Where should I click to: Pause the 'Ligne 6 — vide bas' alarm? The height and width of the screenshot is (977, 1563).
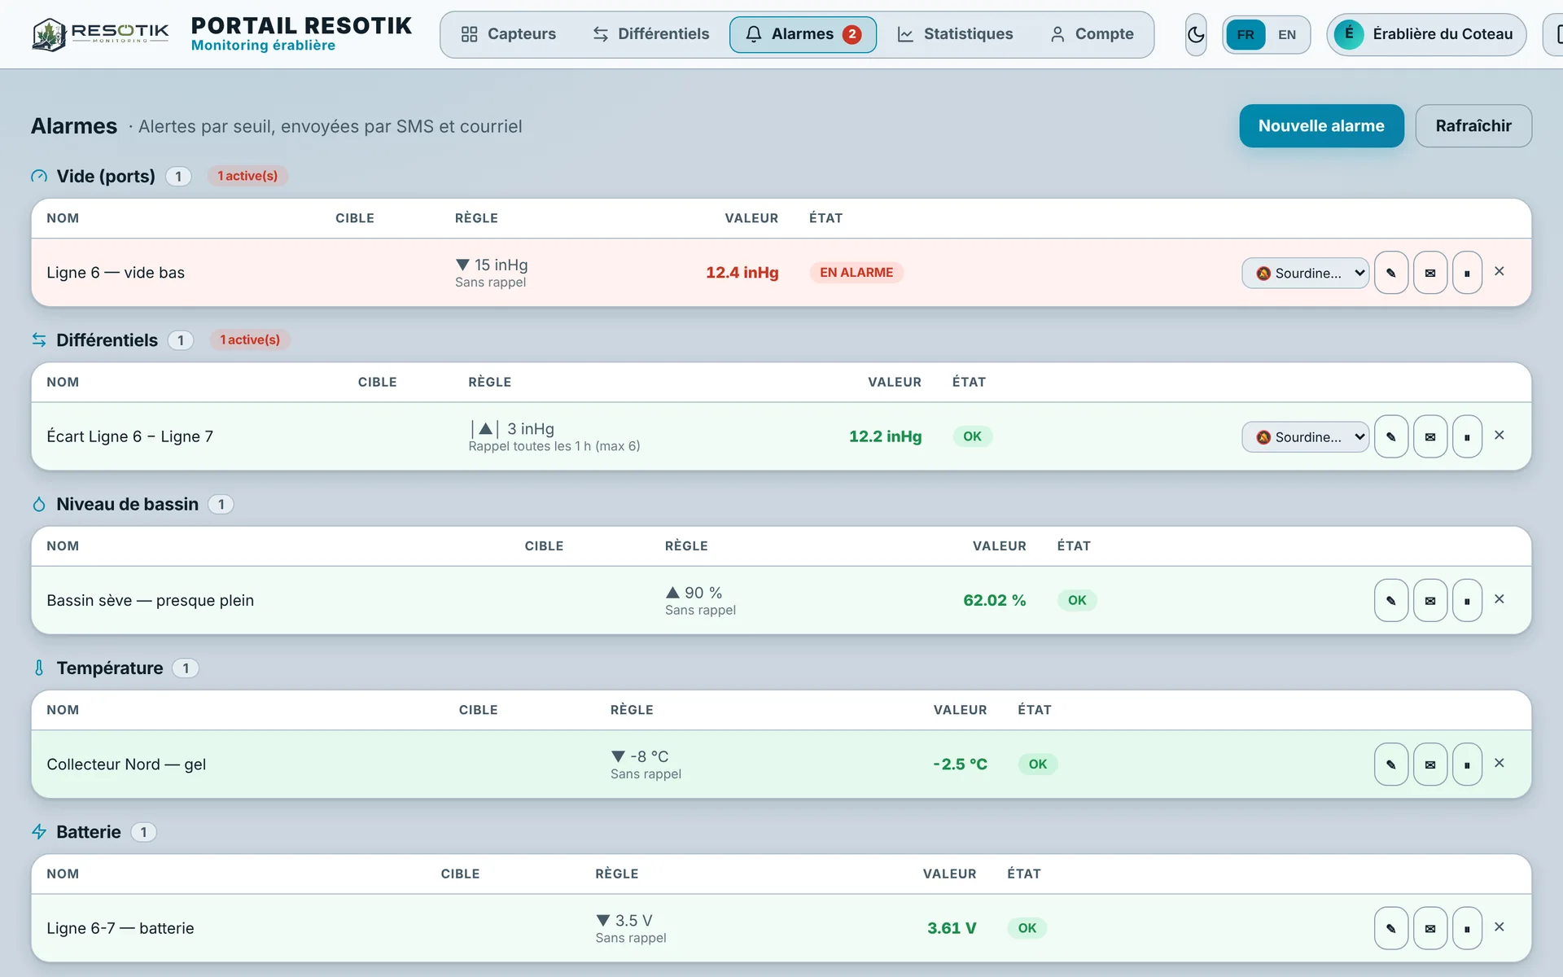click(1467, 273)
